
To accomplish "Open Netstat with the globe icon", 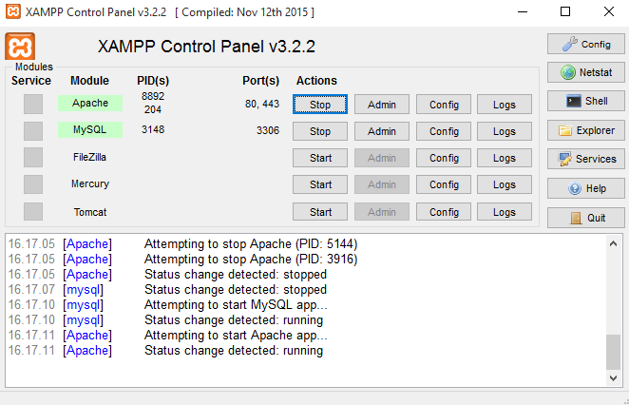I will [x=586, y=72].
